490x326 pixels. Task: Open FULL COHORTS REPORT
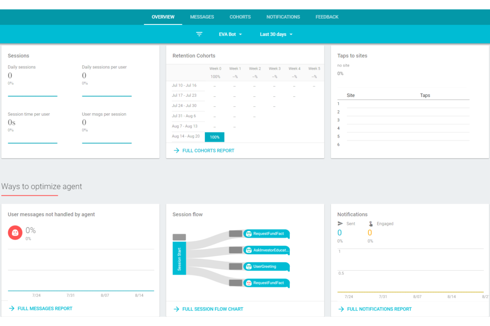[208, 150]
